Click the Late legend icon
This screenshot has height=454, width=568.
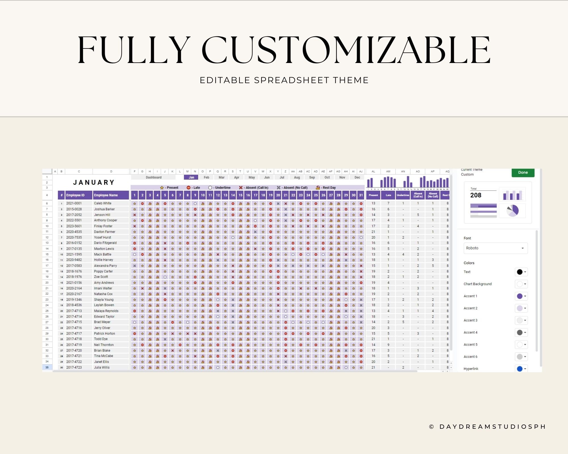click(188, 187)
